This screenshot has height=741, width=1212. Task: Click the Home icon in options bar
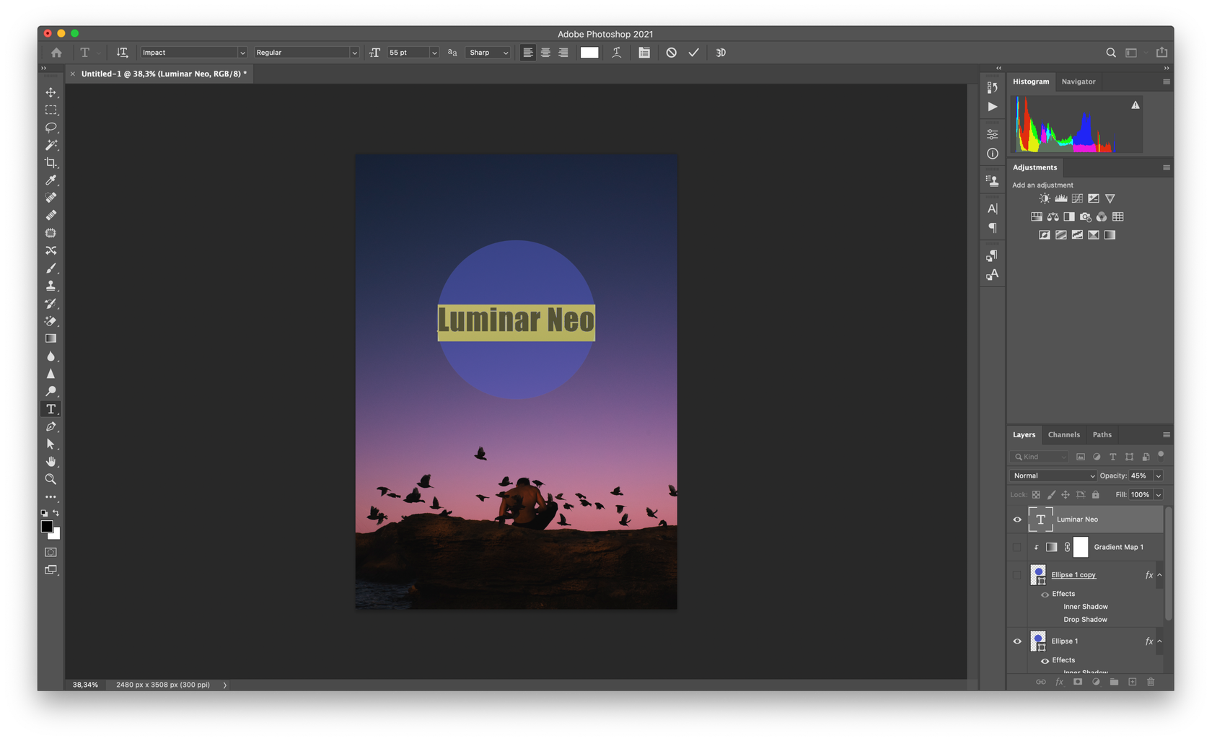pos(56,53)
